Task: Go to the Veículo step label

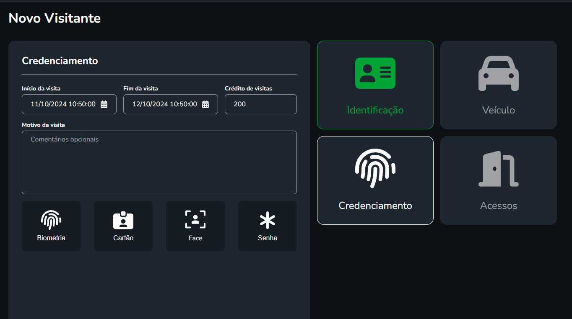Action: pos(499,110)
